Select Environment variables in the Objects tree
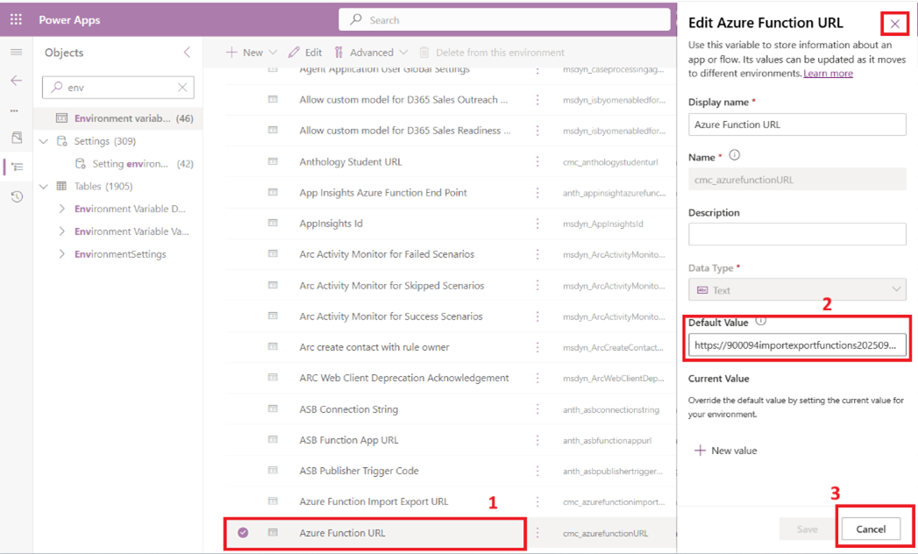918x554 pixels. [121, 118]
